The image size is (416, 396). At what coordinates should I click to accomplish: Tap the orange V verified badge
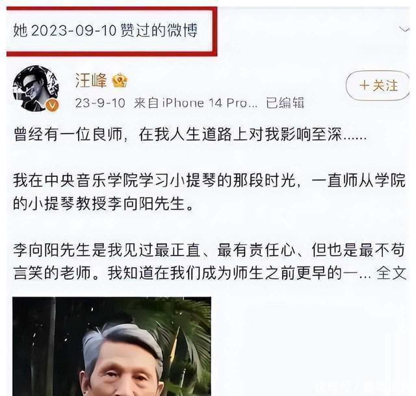[52, 105]
